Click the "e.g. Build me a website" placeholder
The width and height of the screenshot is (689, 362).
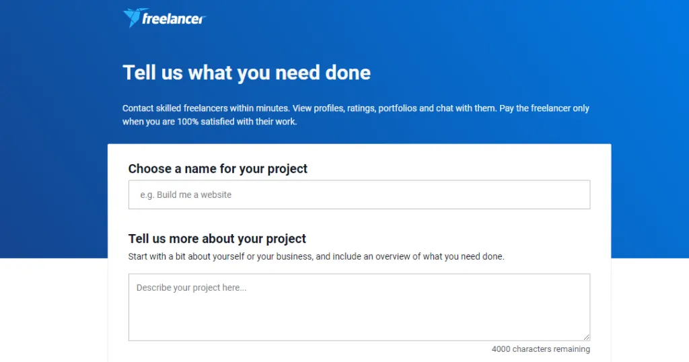point(186,194)
